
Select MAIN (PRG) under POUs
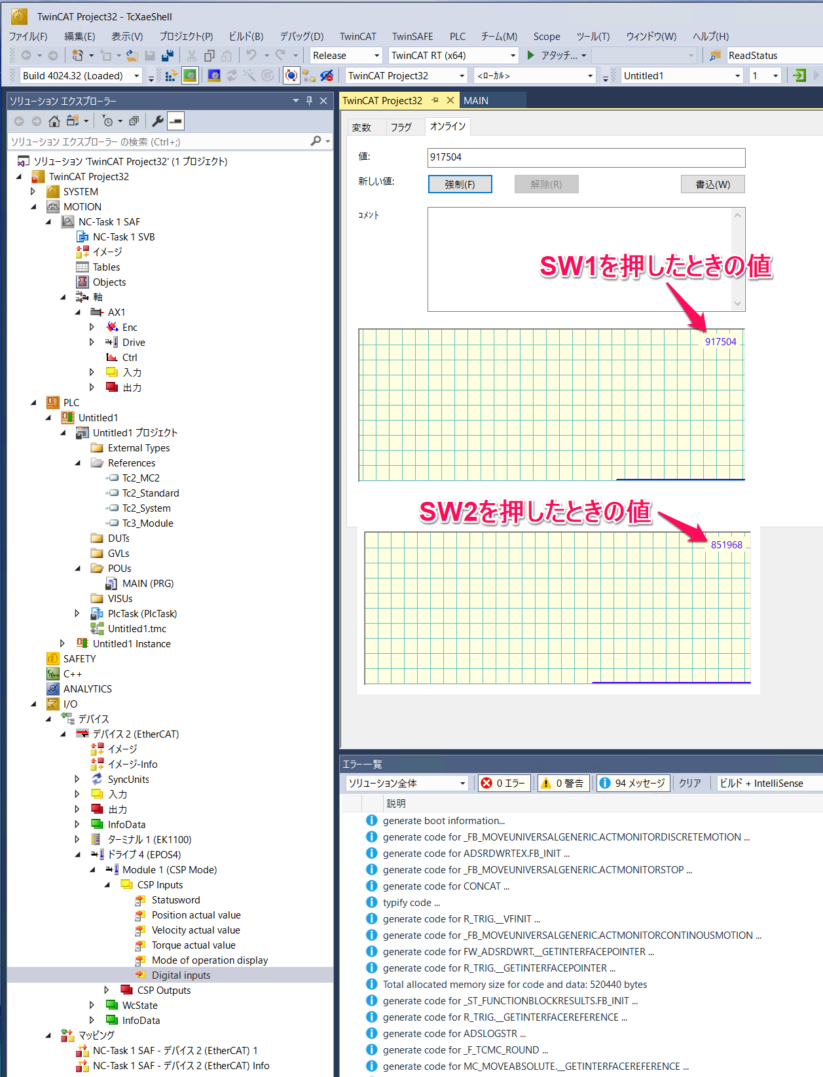[148, 583]
